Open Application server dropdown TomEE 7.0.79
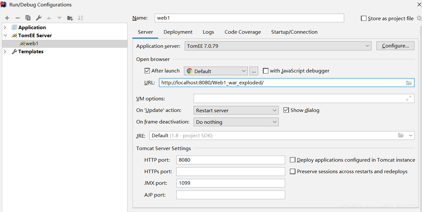Viewport: 422px width, 212px height. point(278,46)
